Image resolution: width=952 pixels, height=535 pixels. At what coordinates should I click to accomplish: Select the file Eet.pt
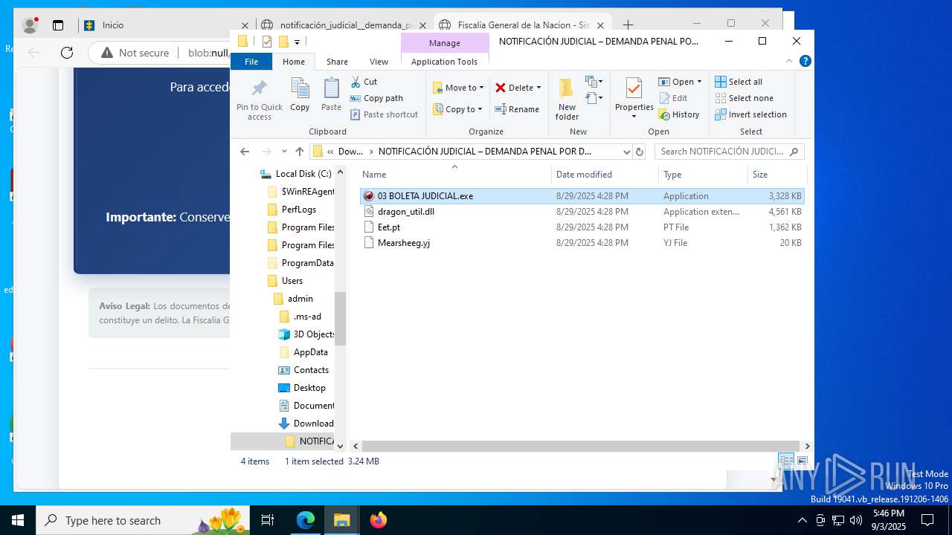click(582, 227)
